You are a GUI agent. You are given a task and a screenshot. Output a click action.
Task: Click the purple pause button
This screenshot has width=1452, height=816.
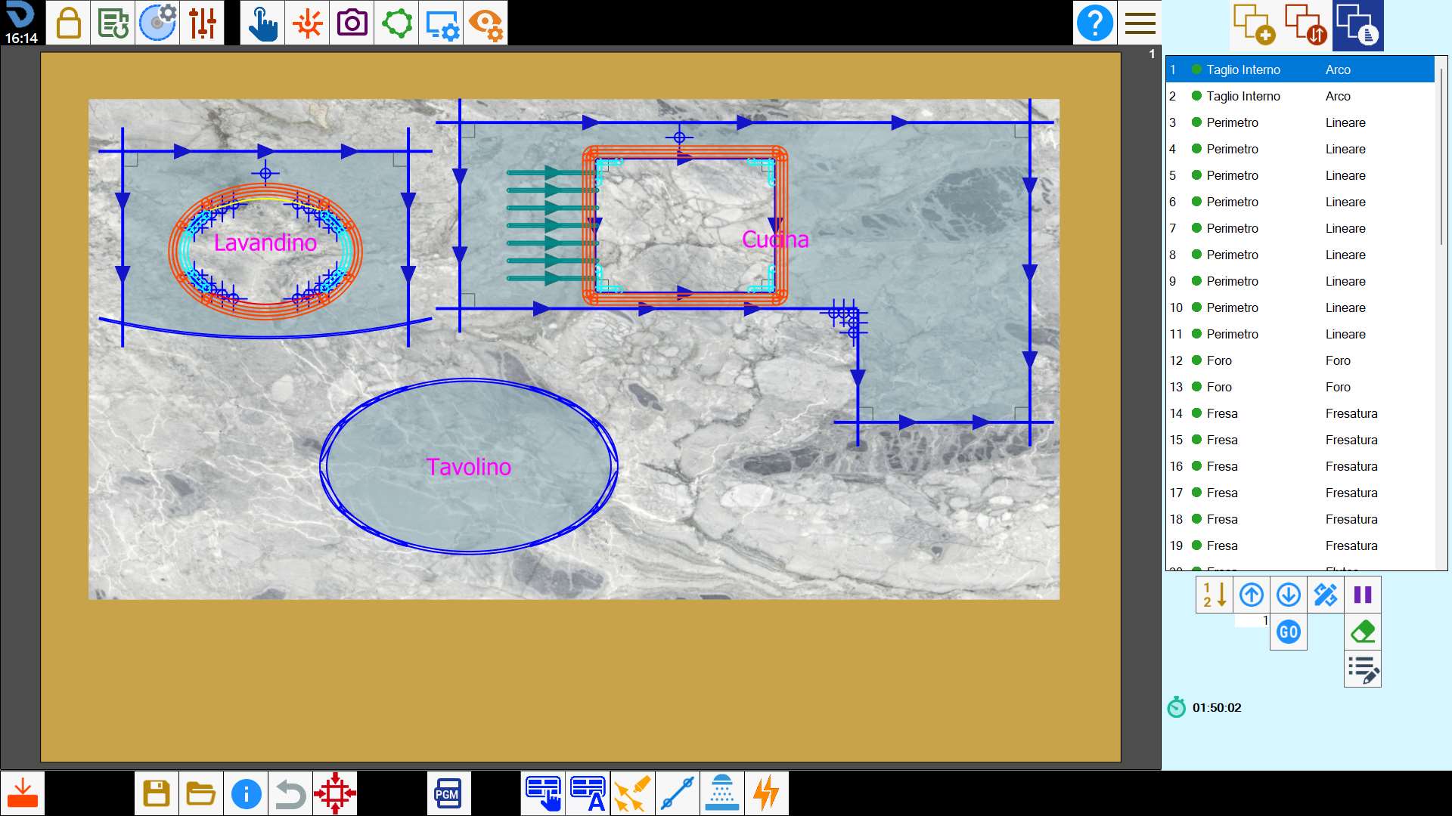[x=1363, y=595]
